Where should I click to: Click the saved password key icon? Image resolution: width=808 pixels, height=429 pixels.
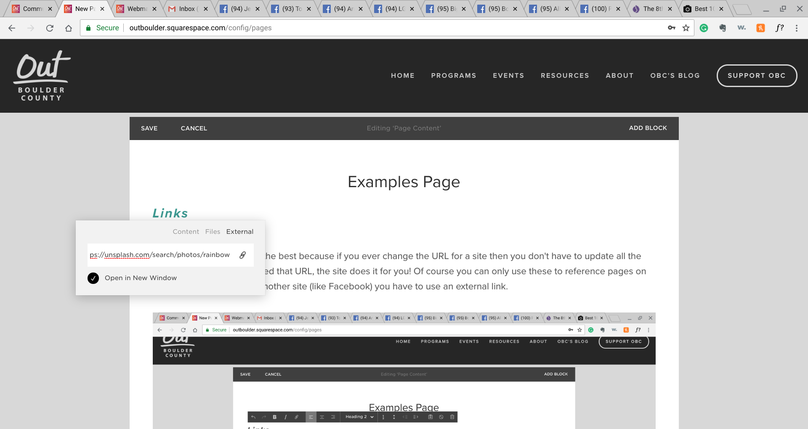tap(672, 28)
